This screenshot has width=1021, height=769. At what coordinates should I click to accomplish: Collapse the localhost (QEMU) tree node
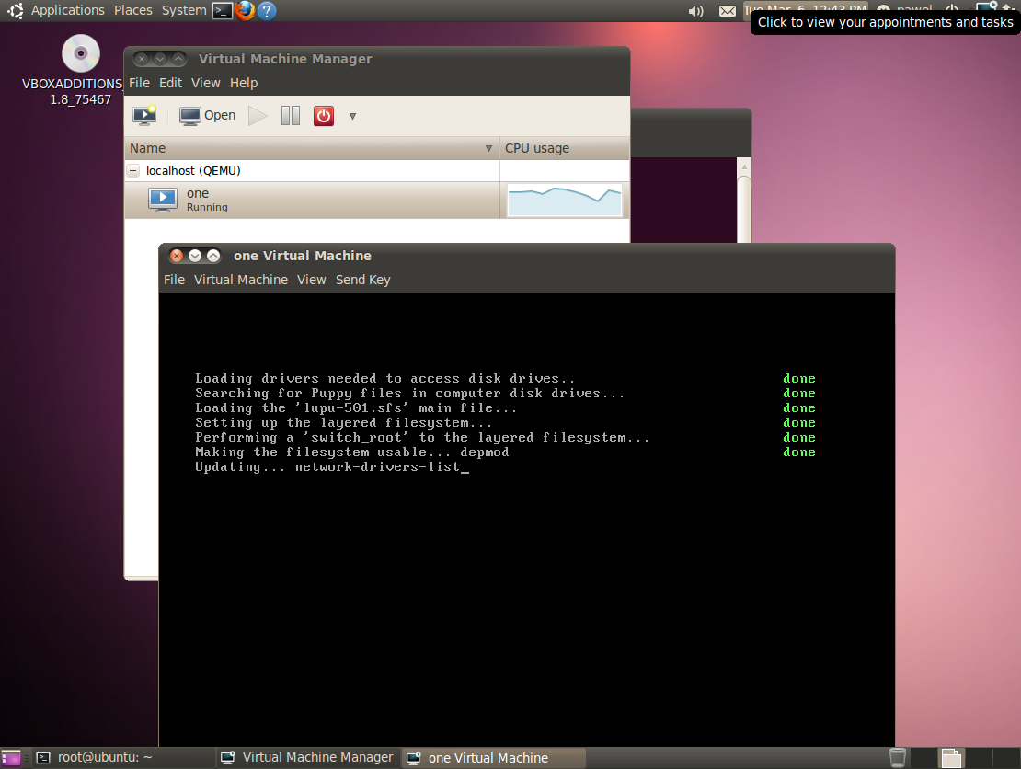click(x=133, y=170)
